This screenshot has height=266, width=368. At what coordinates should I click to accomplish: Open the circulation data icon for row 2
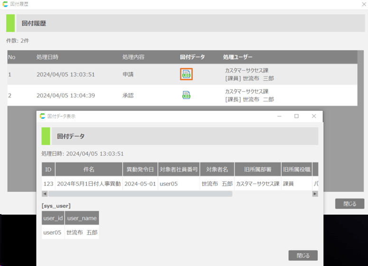186,95
